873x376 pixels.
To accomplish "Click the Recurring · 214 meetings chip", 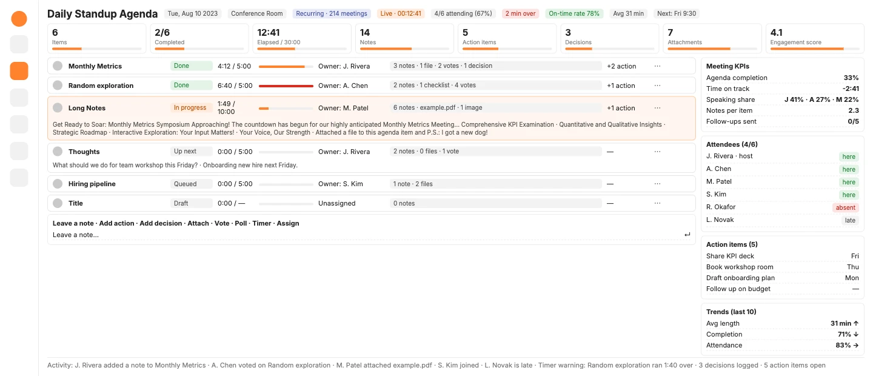I will click(x=330, y=13).
